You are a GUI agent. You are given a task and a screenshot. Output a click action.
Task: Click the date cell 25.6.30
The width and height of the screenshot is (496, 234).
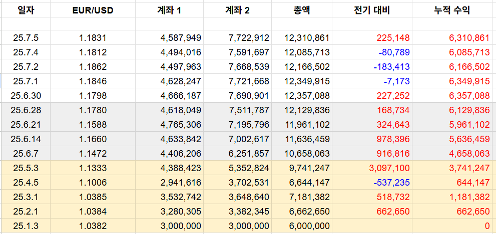pyautogui.click(x=26, y=96)
